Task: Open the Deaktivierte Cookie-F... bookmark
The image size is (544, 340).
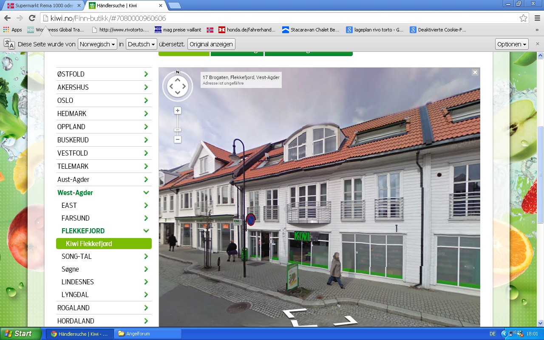Action: pos(438,30)
